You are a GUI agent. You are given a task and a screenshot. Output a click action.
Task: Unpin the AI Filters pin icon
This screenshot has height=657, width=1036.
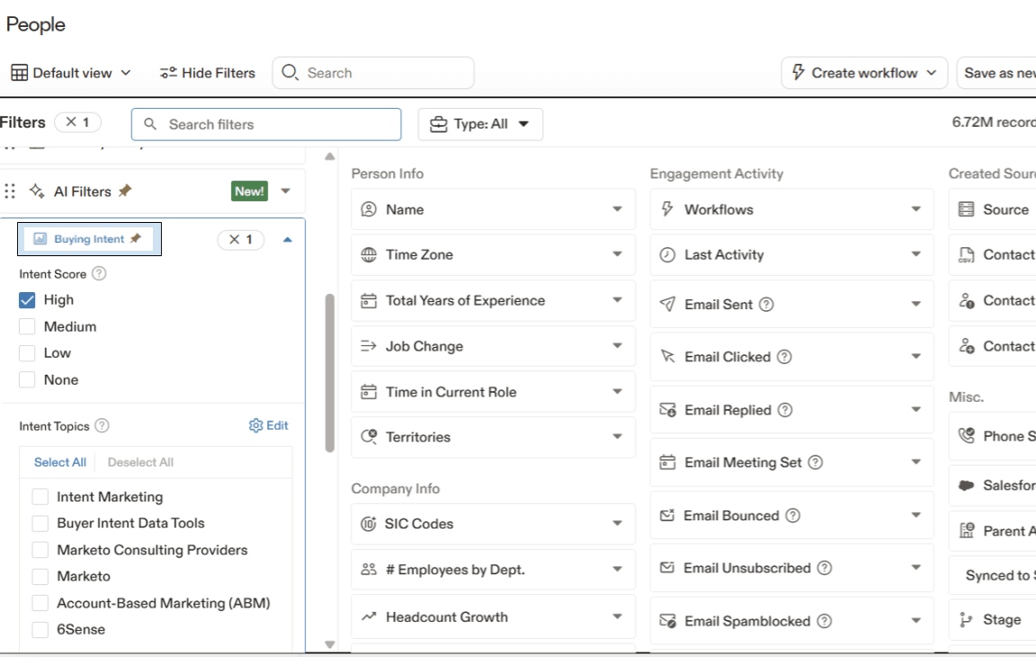125,191
